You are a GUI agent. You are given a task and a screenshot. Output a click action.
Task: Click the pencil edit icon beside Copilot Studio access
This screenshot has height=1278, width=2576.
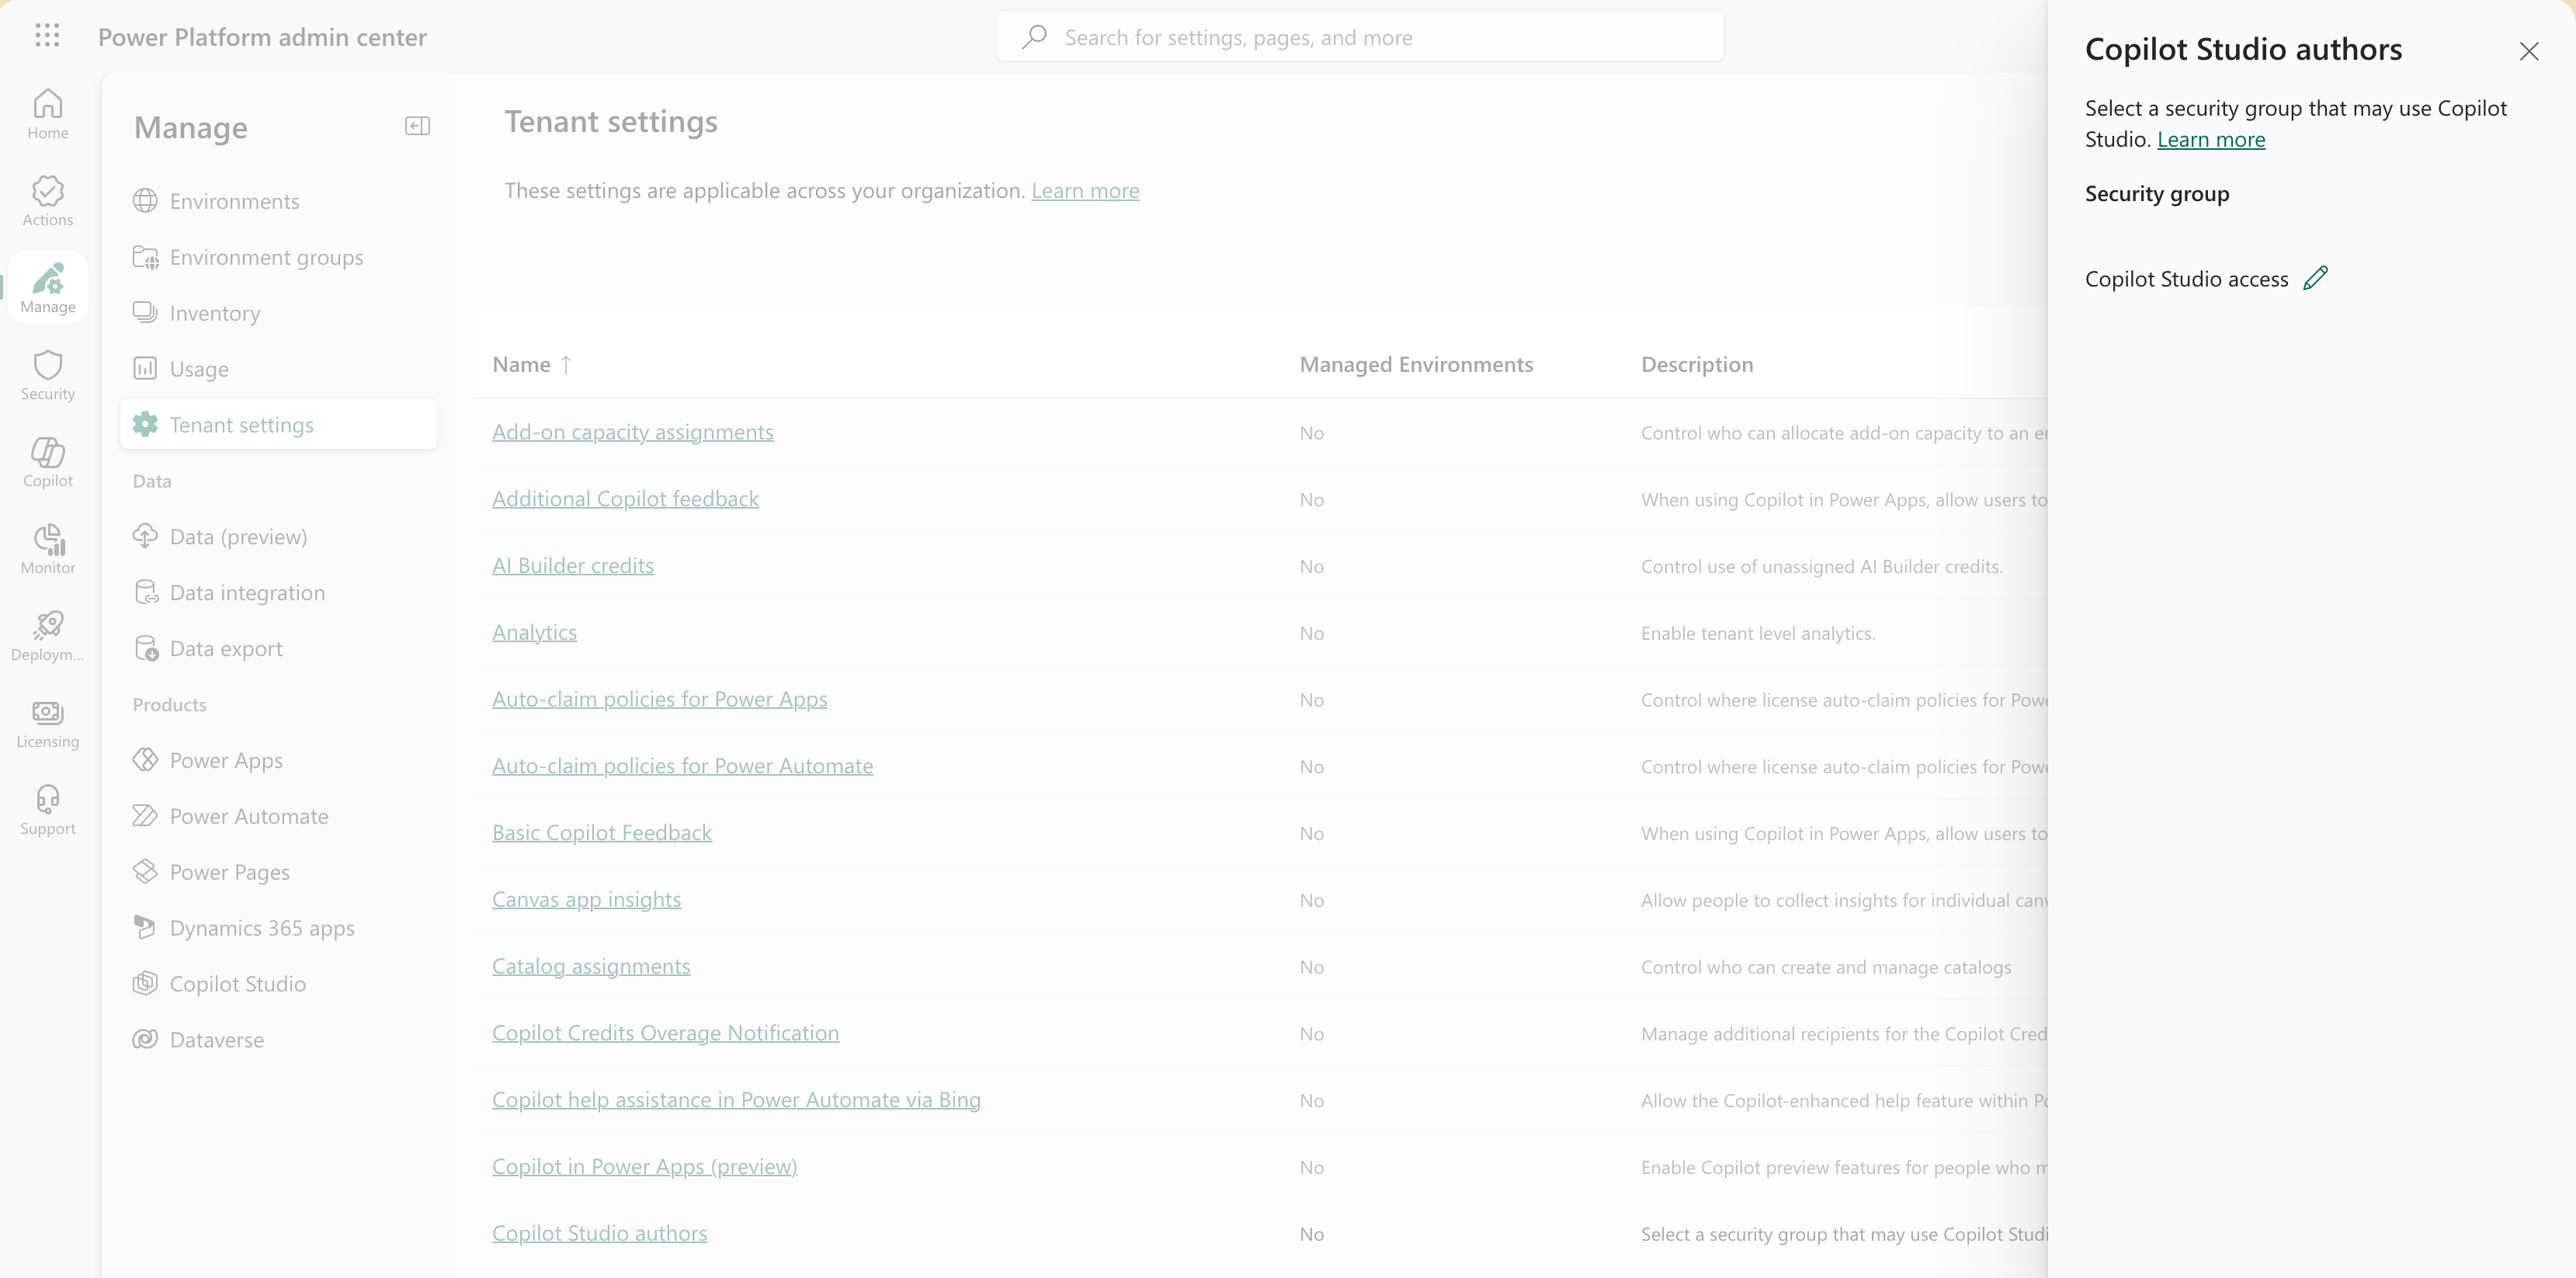[x=2315, y=278]
